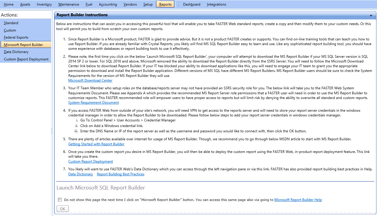377x216 pixels.
Task: Click the 'Actions:' heading
Action: (9, 15)
